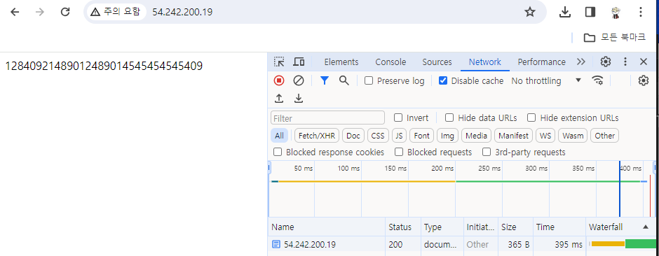This screenshot has width=659, height=256.
Task: Select the 54.242.200.19 request row
Action: tap(461, 244)
